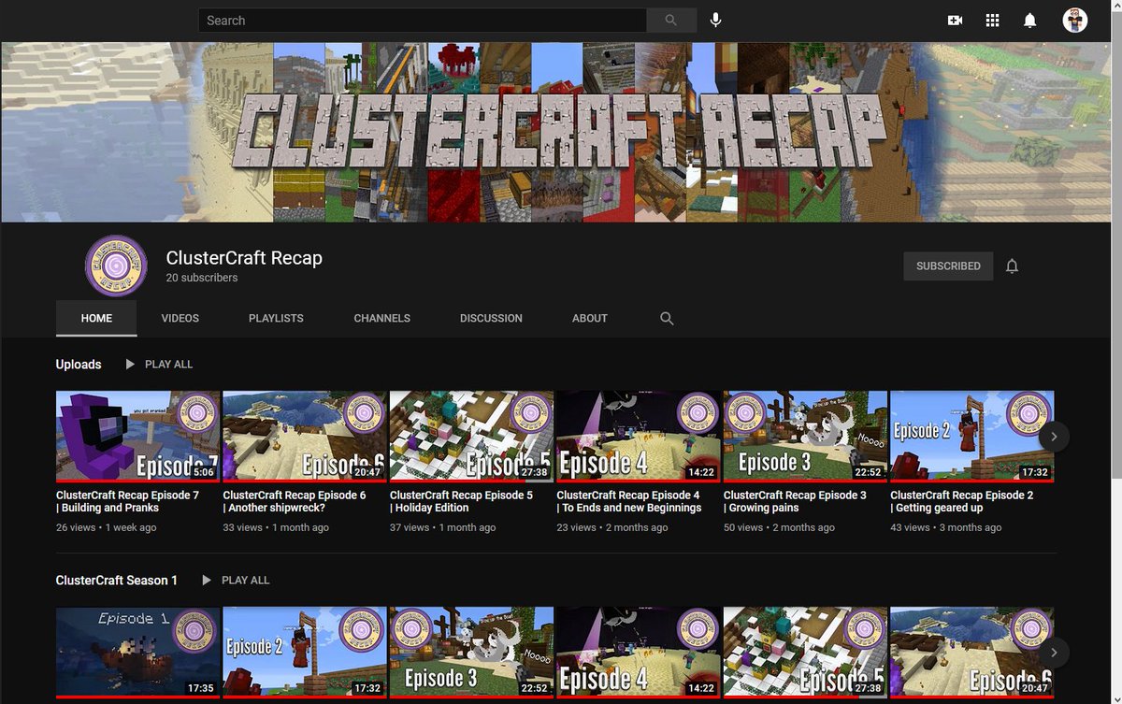This screenshot has height=704, width=1122.
Task: Open Episode 3 thumbnail in Season 1 row
Action: 471,653
